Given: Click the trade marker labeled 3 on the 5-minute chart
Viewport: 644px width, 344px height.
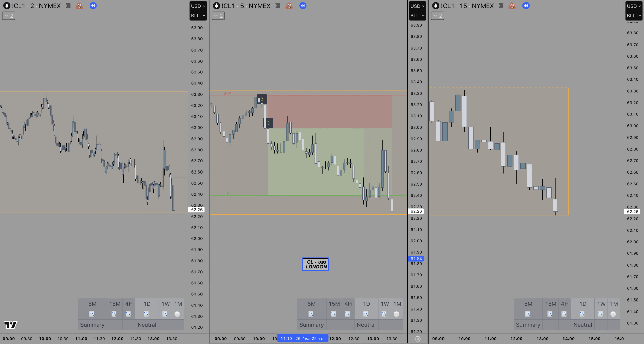Looking at the screenshot, I should coord(268,123).
